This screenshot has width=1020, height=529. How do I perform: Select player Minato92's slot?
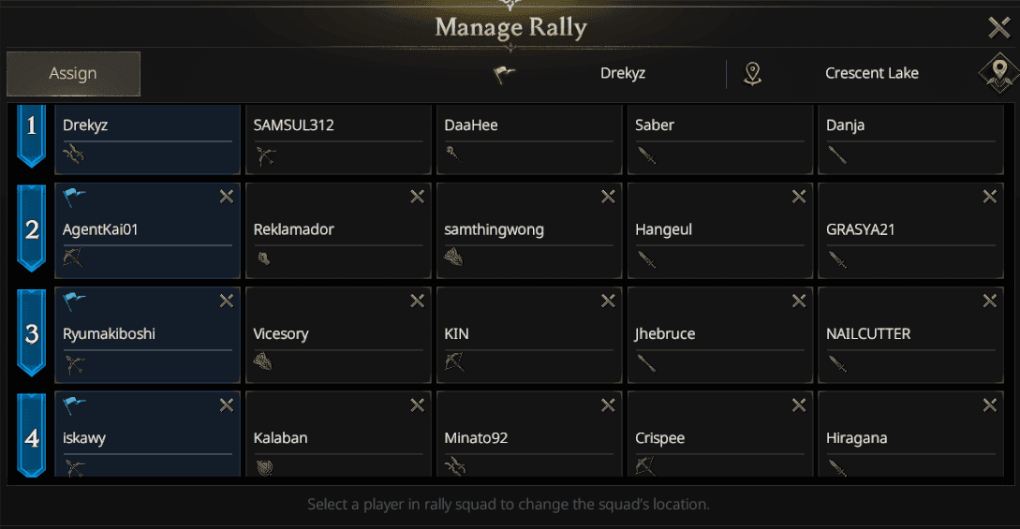pyautogui.click(x=529, y=438)
